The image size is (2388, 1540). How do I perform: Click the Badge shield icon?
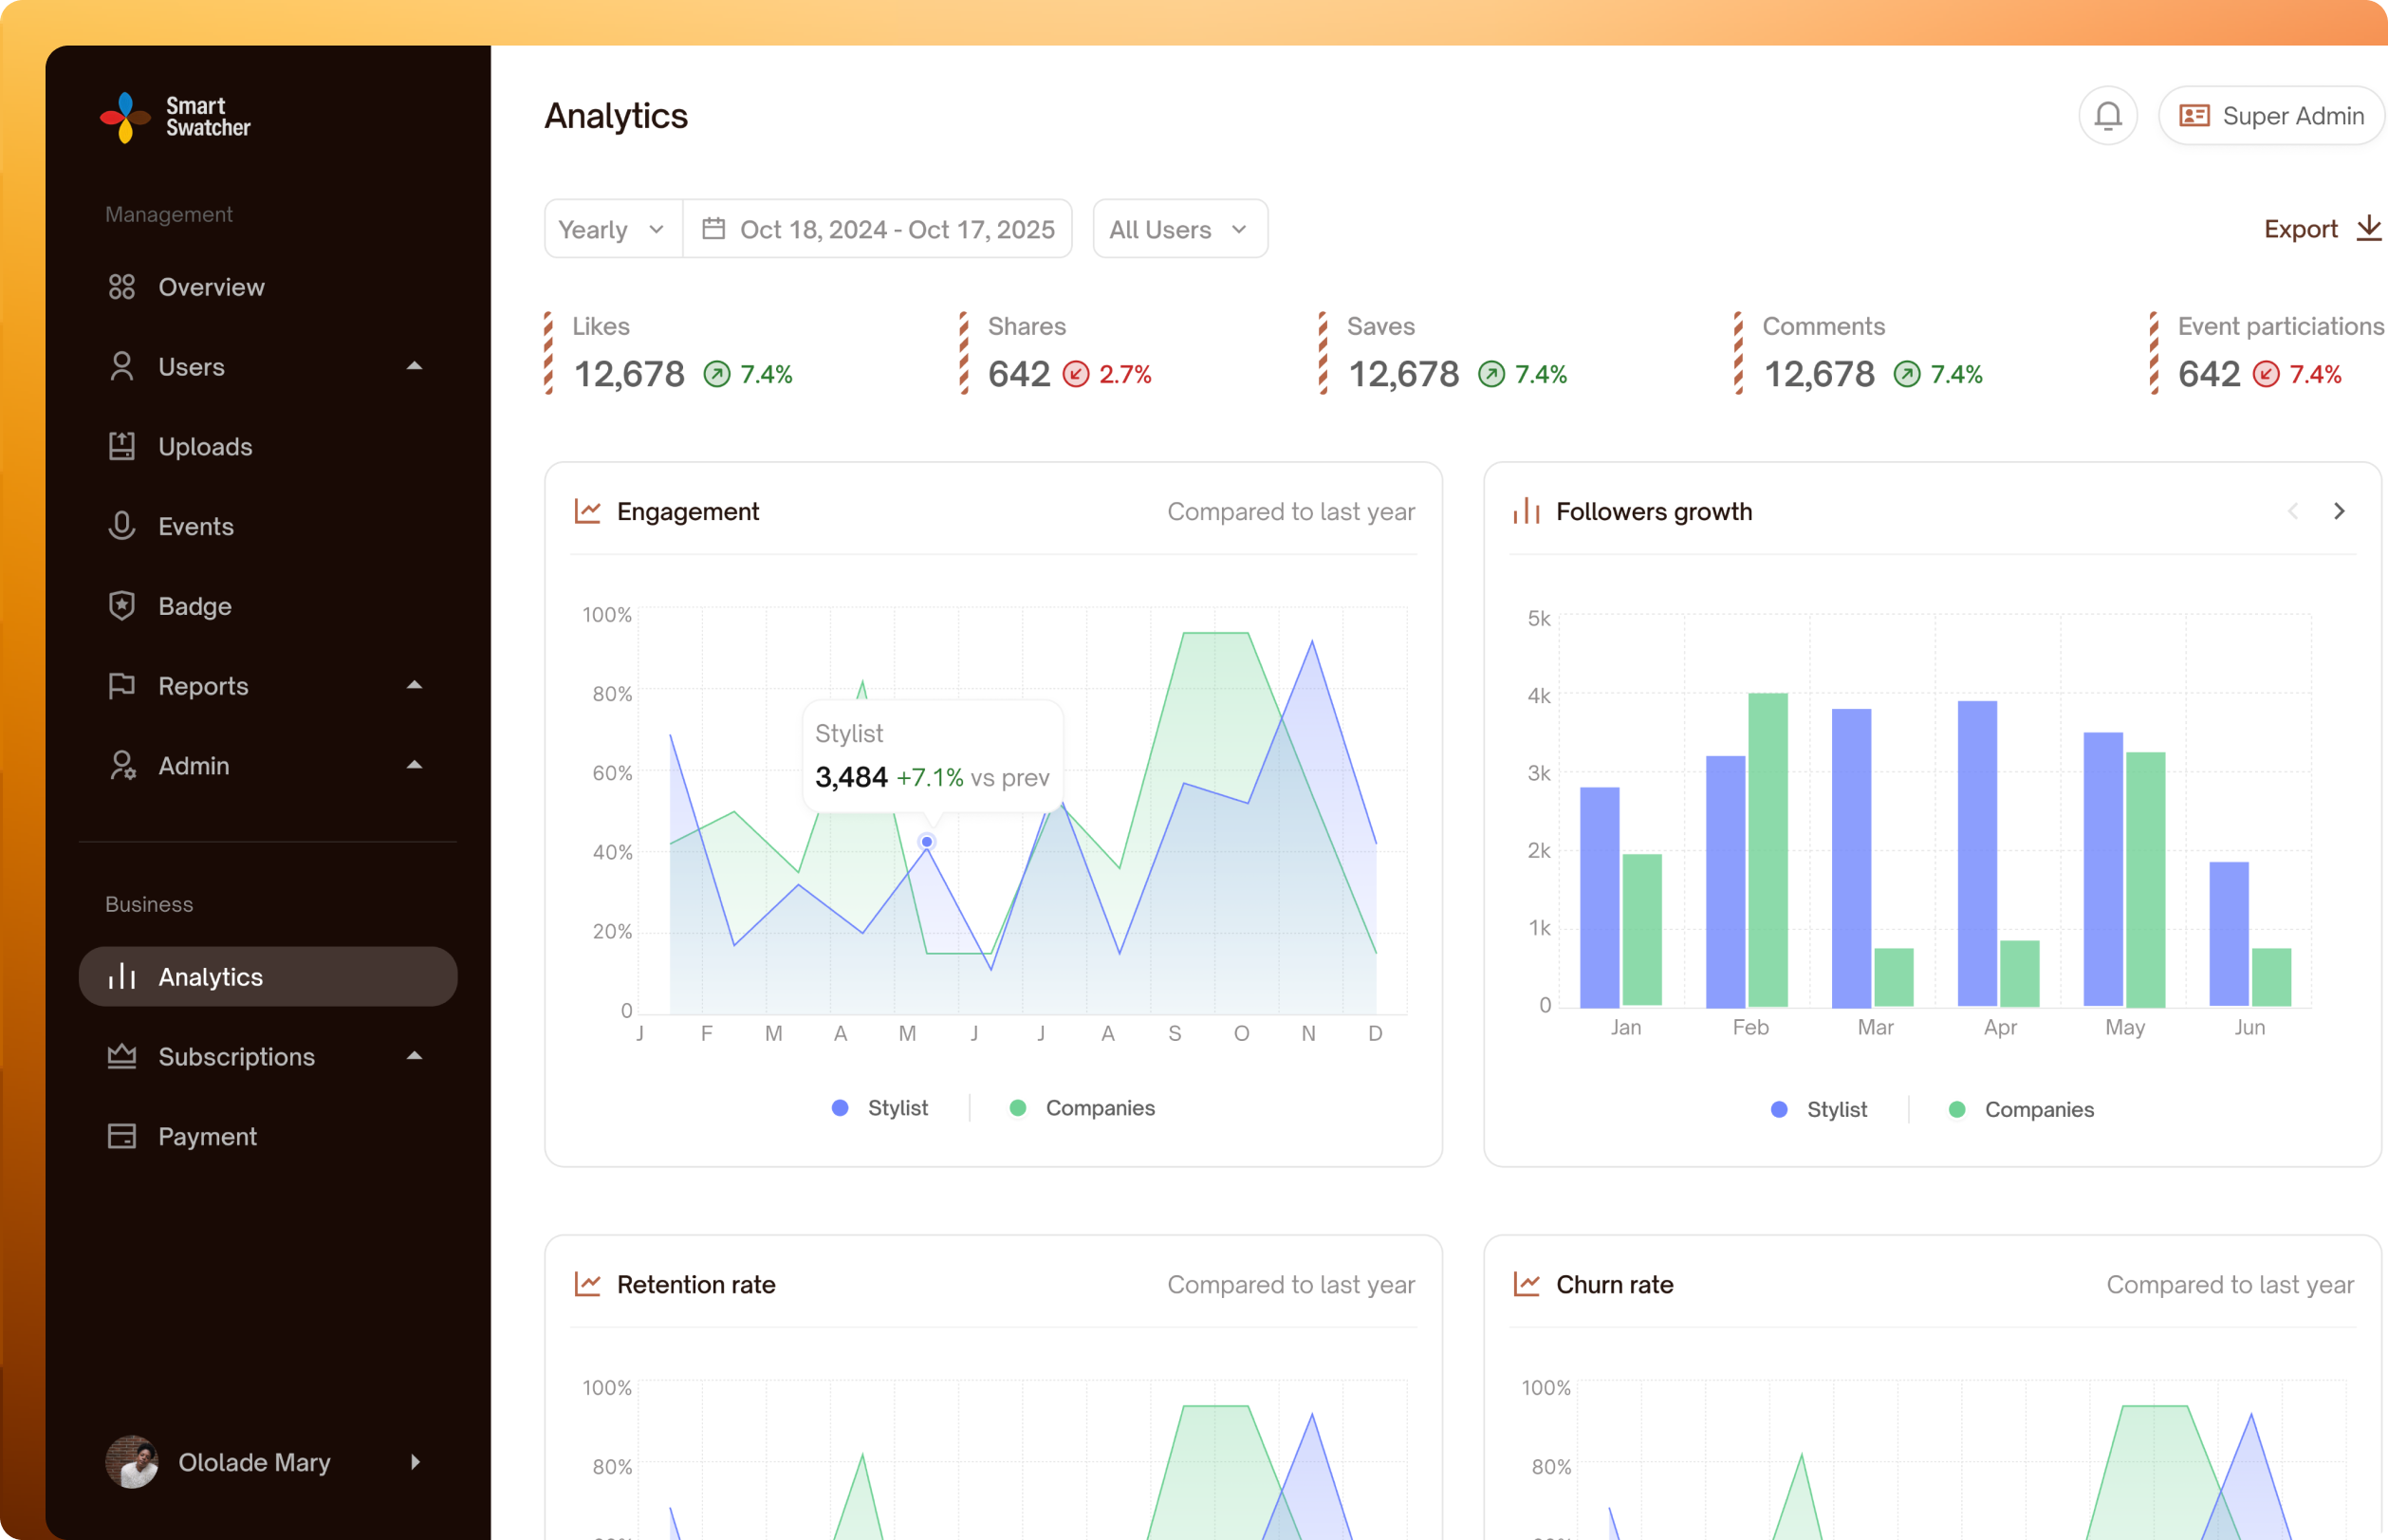122,606
